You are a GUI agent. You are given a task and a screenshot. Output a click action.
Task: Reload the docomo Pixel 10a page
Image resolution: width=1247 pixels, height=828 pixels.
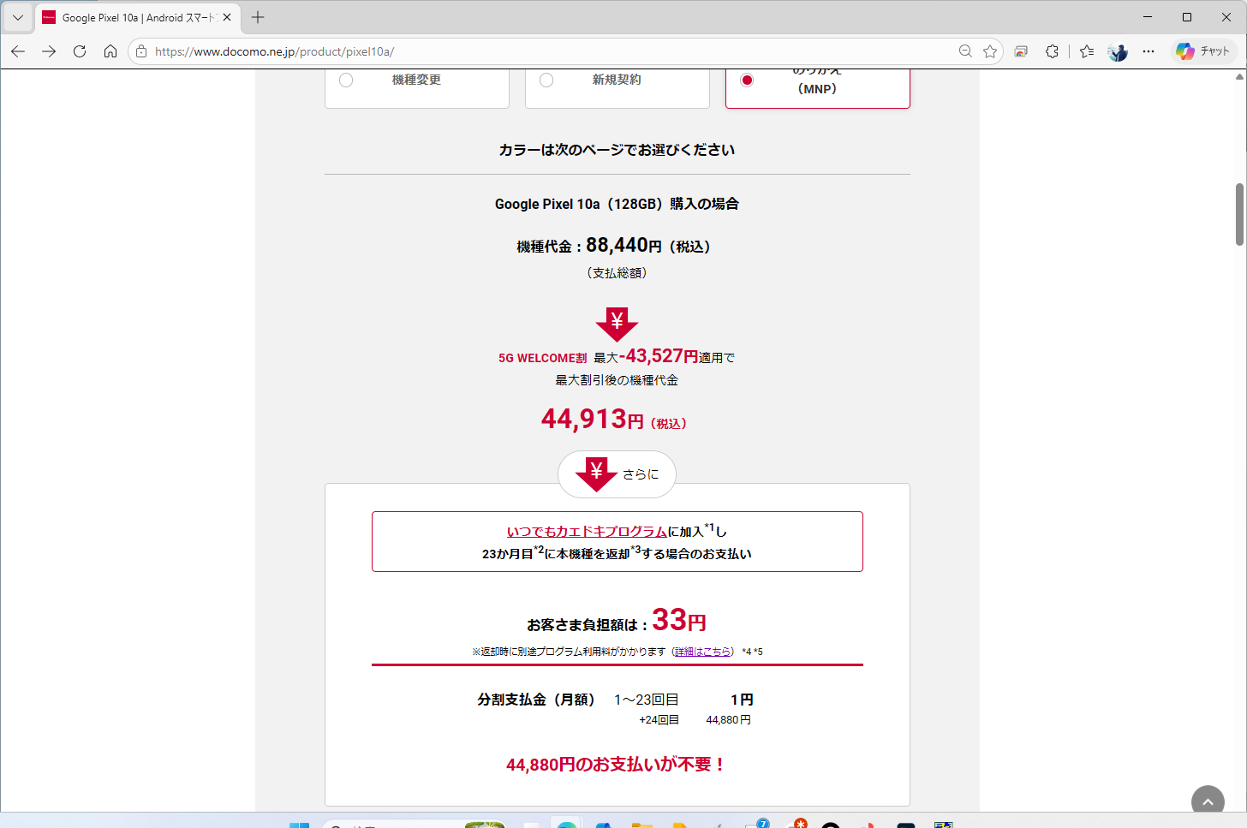[80, 51]
